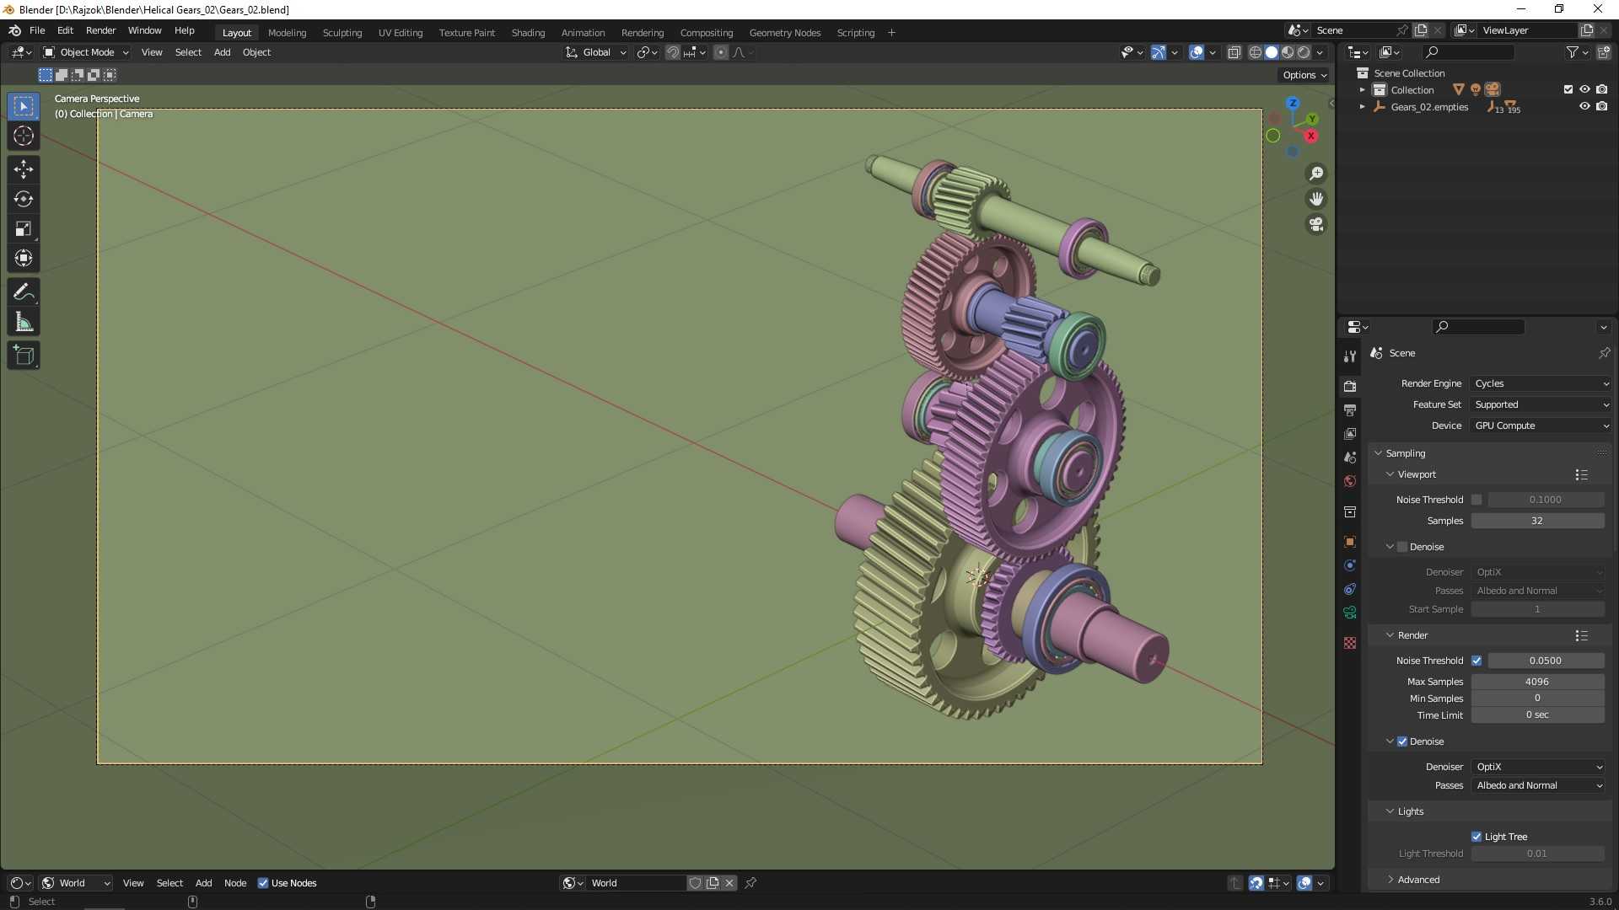Uncheck Collection exclude-from-view-layer checkbox
1619x910 pixels.
1568,89
